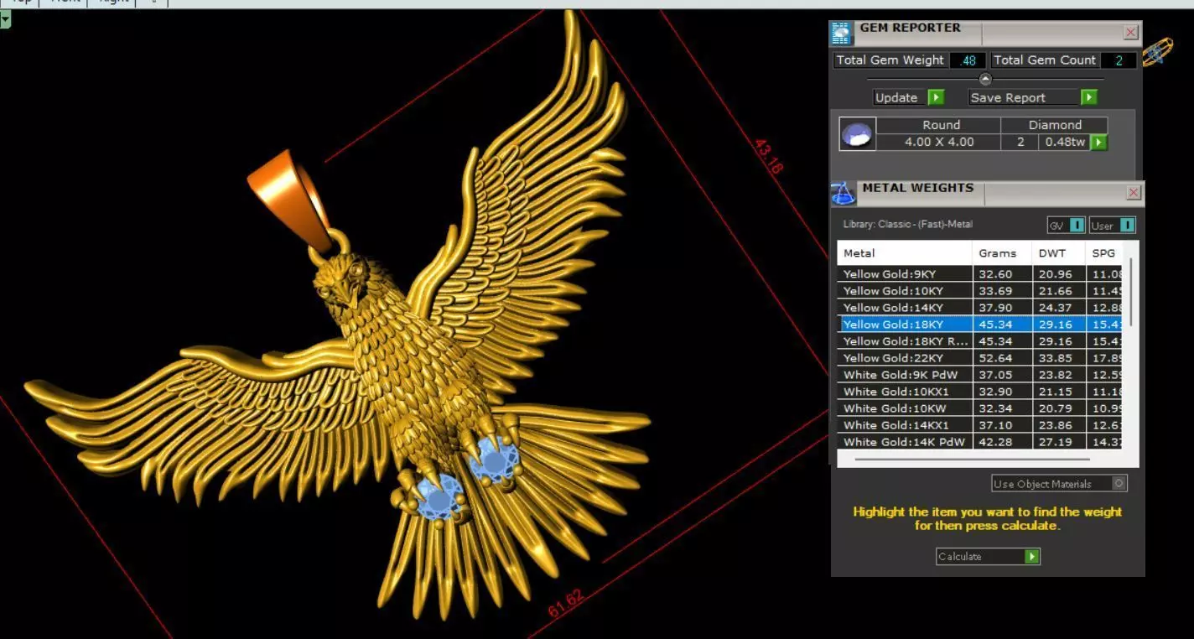1194x639 pixels.
Task: Close the Metal Weights panel
Action: pyautogui.click(x=1134, y=193)
